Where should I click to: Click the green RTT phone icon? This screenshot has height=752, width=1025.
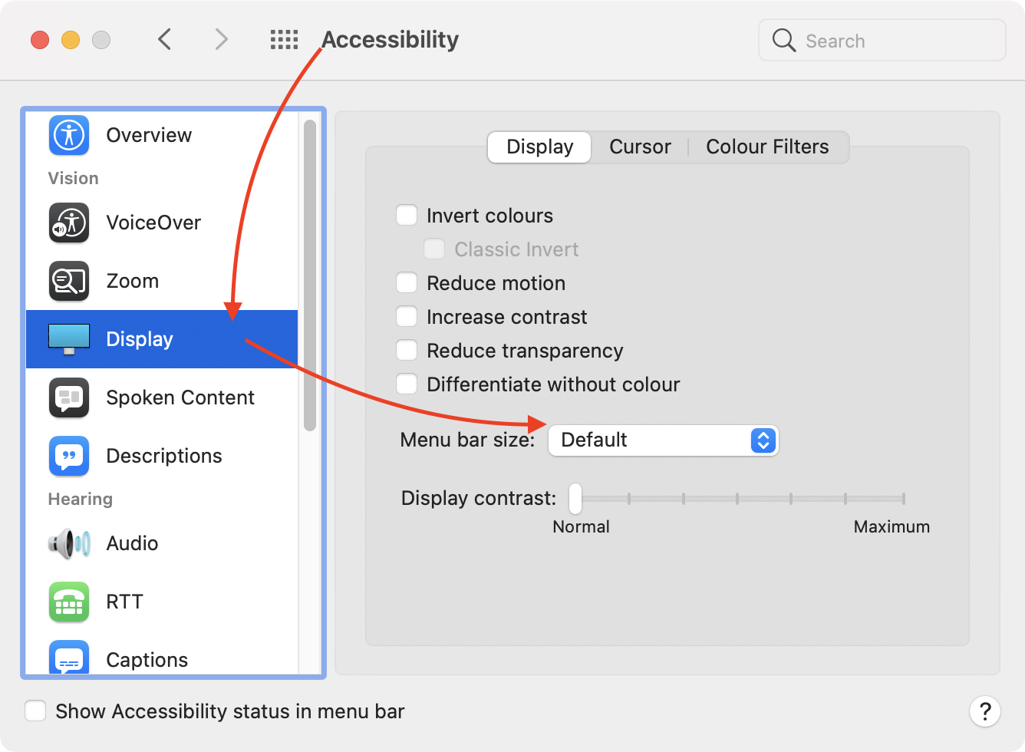point(69,602)
